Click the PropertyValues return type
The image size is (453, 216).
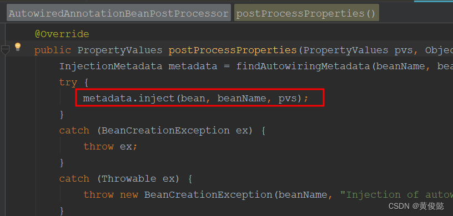pyautogui.click(x=120, y=50)
